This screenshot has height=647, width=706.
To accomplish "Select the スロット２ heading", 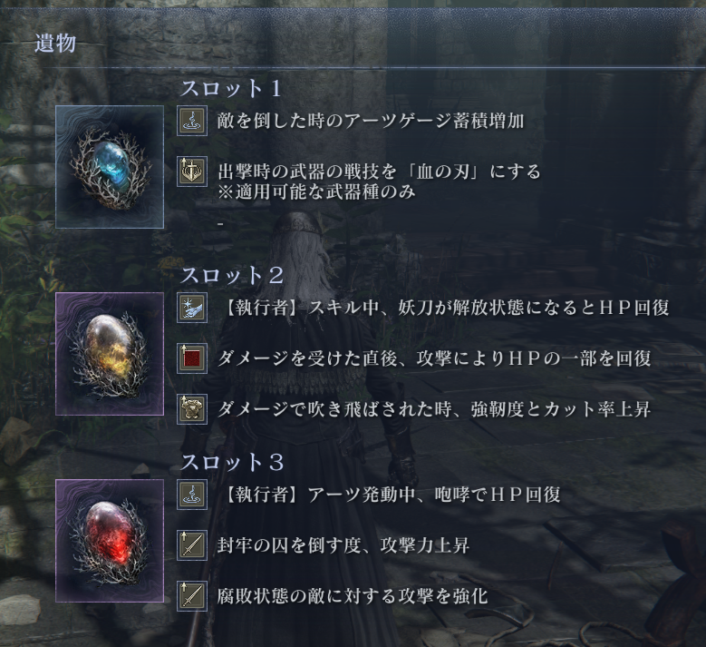I will coord(232,275).
